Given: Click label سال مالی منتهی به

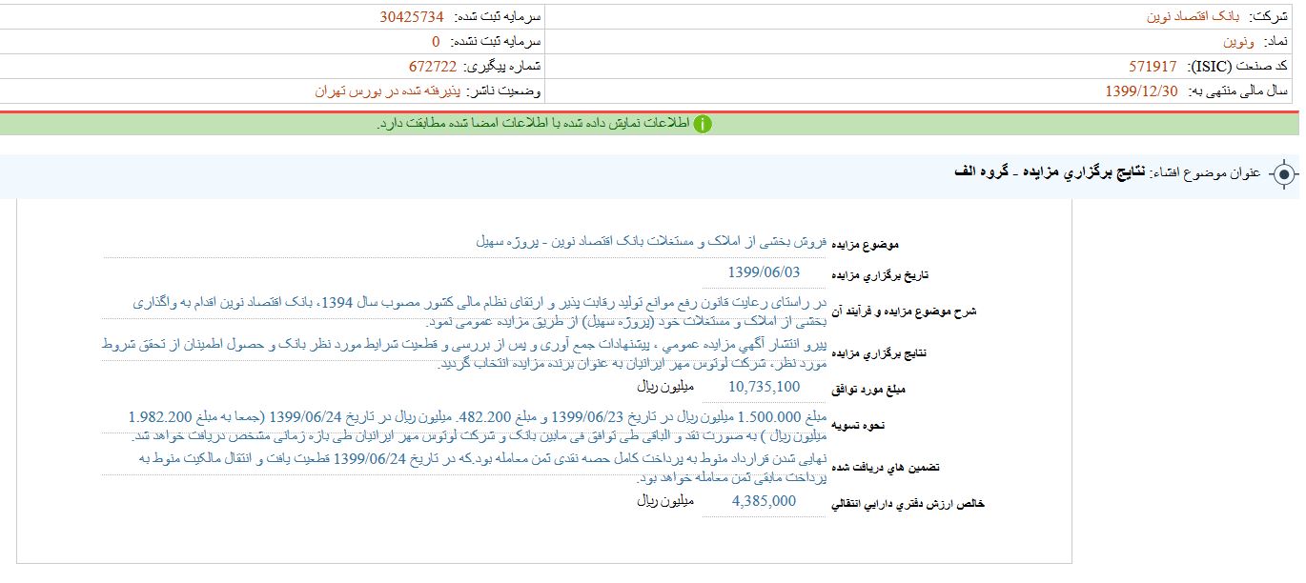Looking at the screenshot, I should 1237,91.
